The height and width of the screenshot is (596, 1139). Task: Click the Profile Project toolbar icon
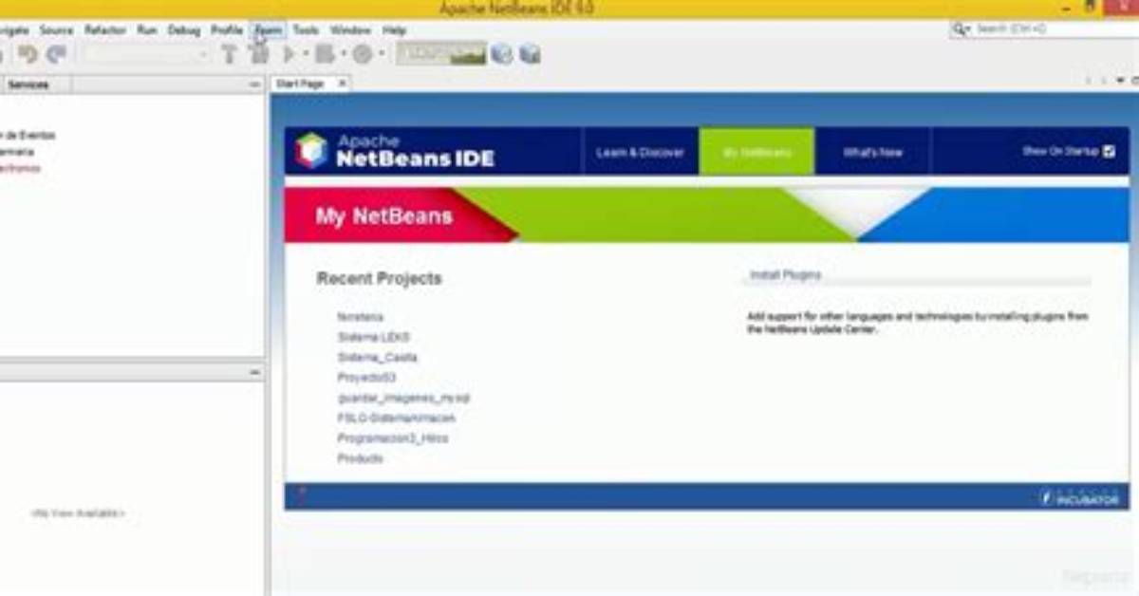[x=363, y=54]
